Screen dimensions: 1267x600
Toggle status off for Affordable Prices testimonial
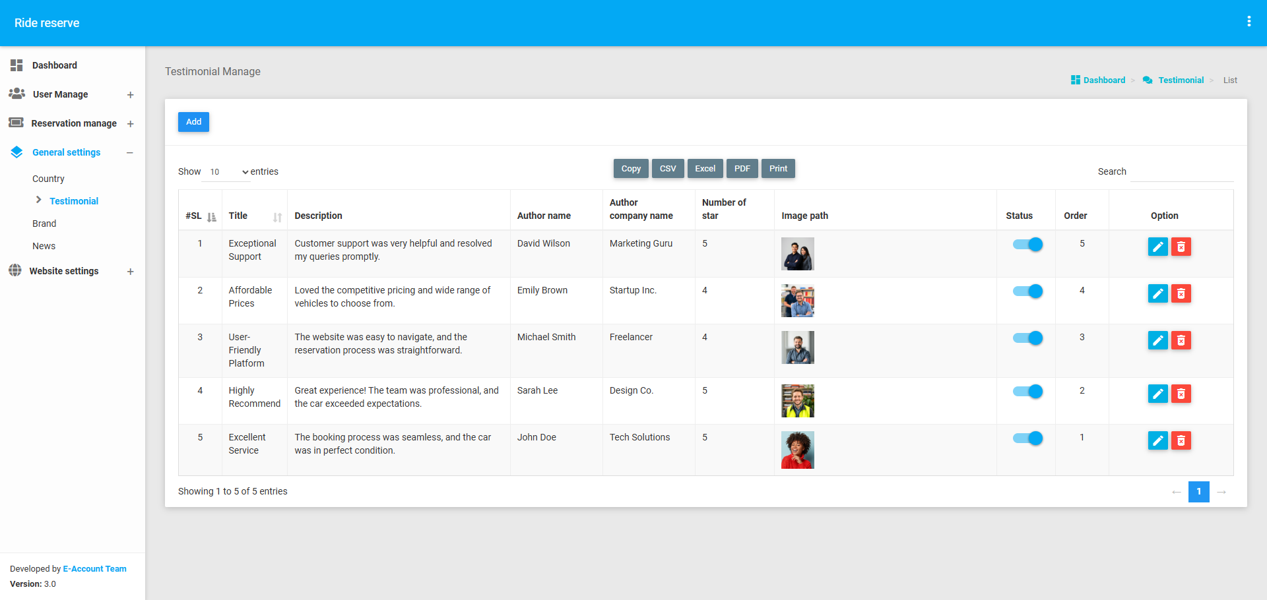1027,291
